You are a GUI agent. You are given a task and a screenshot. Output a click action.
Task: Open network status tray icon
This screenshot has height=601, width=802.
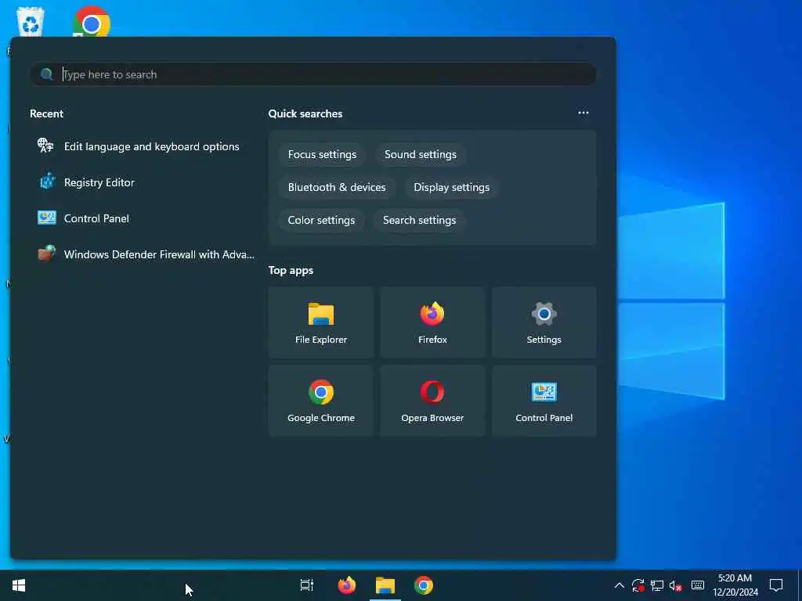pos(657,585)
